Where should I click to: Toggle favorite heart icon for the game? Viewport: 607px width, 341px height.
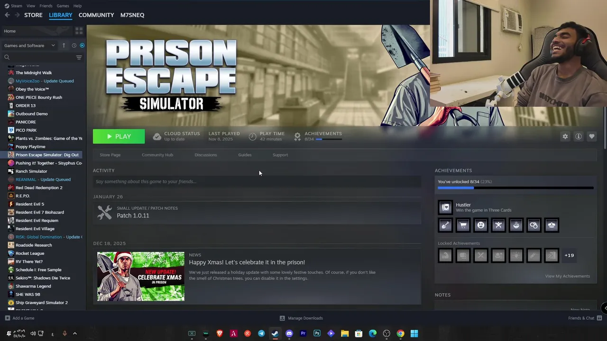point(592,136)
